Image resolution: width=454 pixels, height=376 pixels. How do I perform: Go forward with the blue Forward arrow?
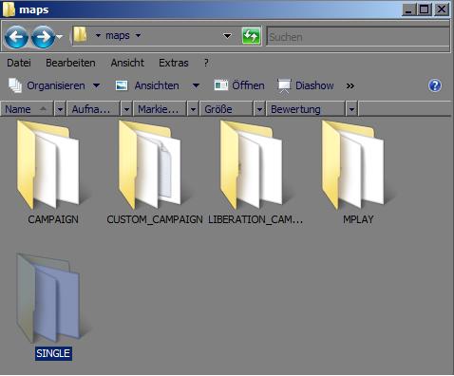[44, 37]
